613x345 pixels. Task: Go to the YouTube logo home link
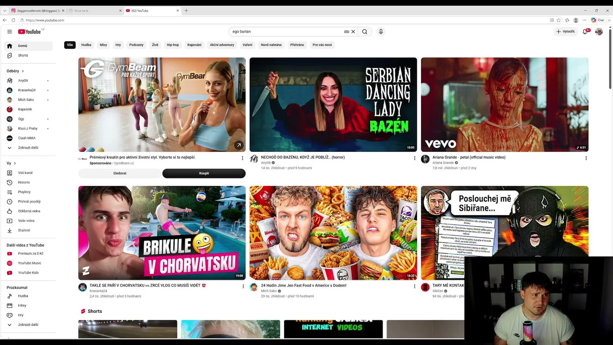pyautogui.click(x=30, y=32)
